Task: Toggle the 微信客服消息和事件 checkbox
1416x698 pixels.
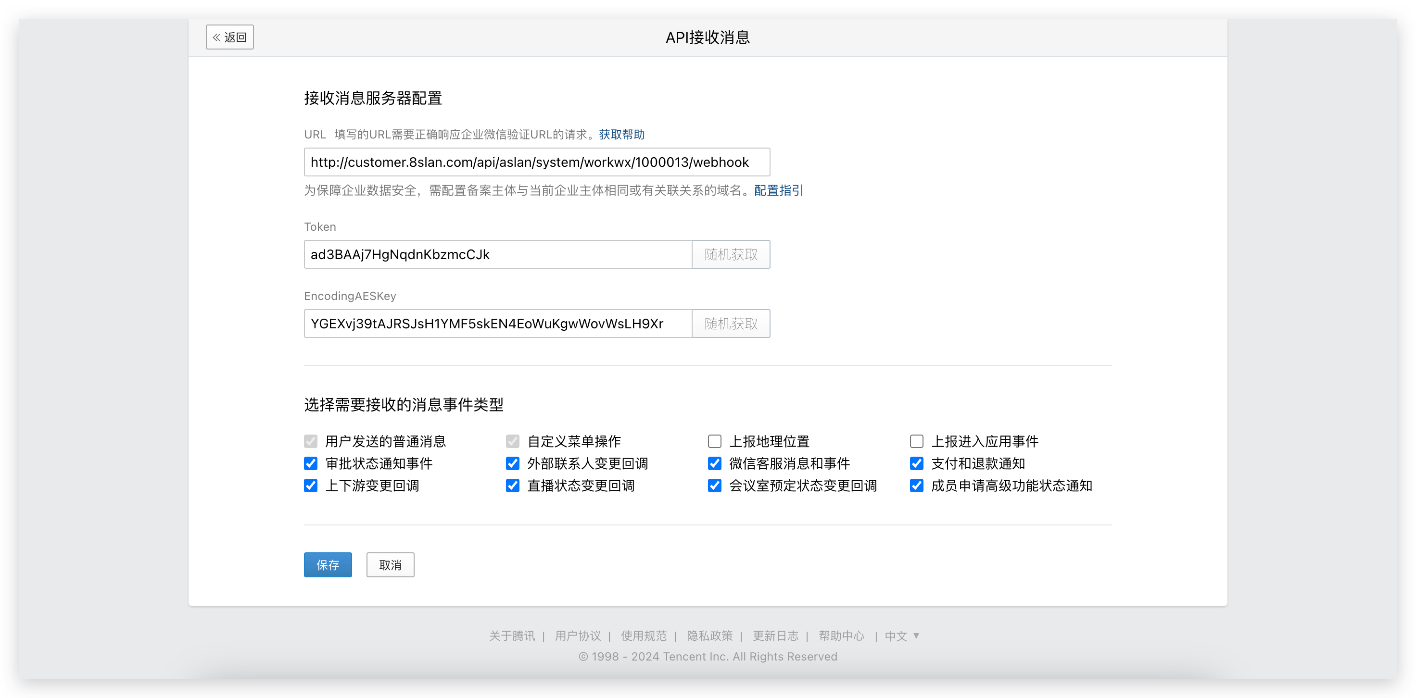Action: coord(715,463)
